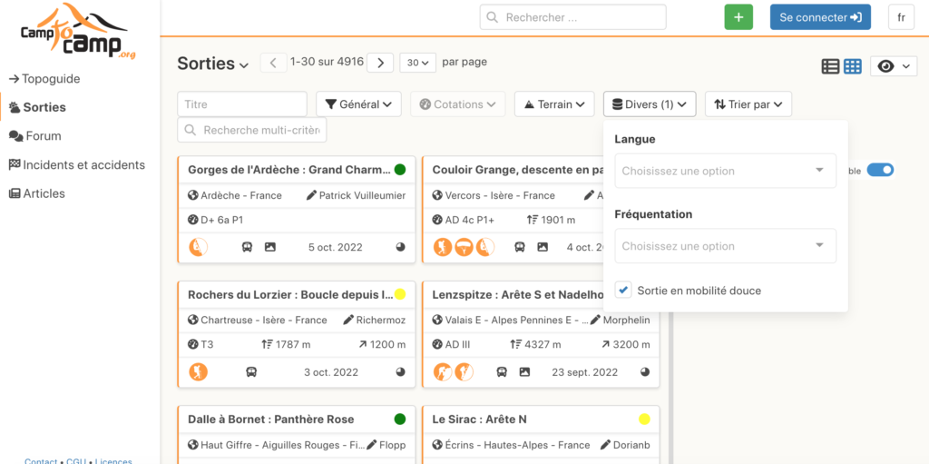Expand the Sorties heading dropdown

pos(212,64)
